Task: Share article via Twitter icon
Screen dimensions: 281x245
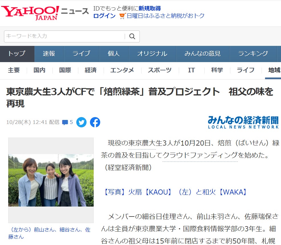Action: 81,122
